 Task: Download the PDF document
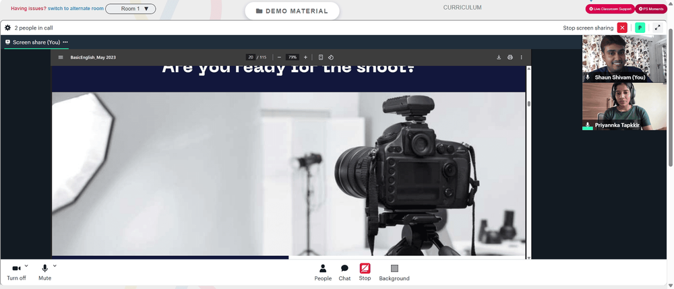pyautogui.click(x=499, y=57)
